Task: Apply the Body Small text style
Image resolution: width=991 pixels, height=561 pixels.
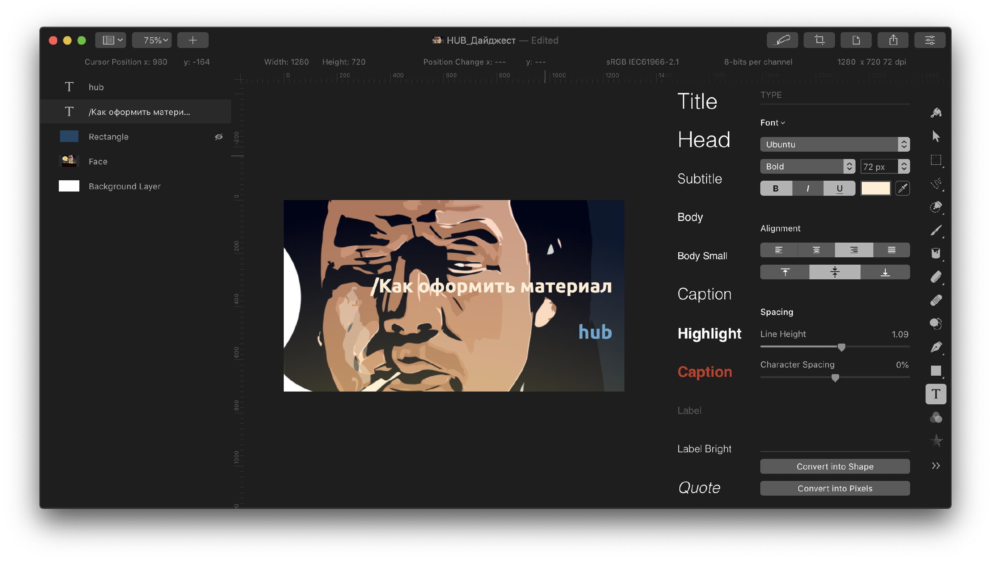Action: [702, 256]
